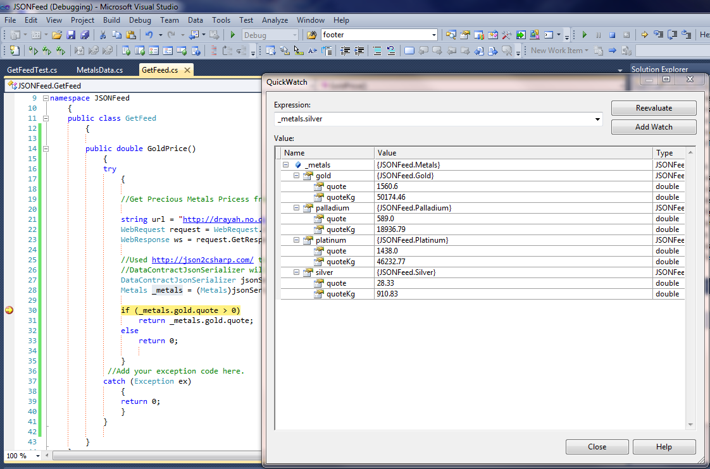710x469 pixels.
Task: Click the Increase Indent icon
Action: coord(359,51)
